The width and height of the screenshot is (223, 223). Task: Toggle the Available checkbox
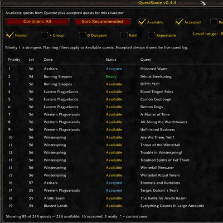click(x=142, y=22)
